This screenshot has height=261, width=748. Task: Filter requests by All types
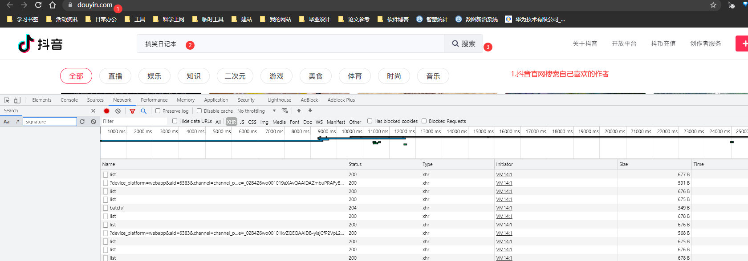point(218,122)
